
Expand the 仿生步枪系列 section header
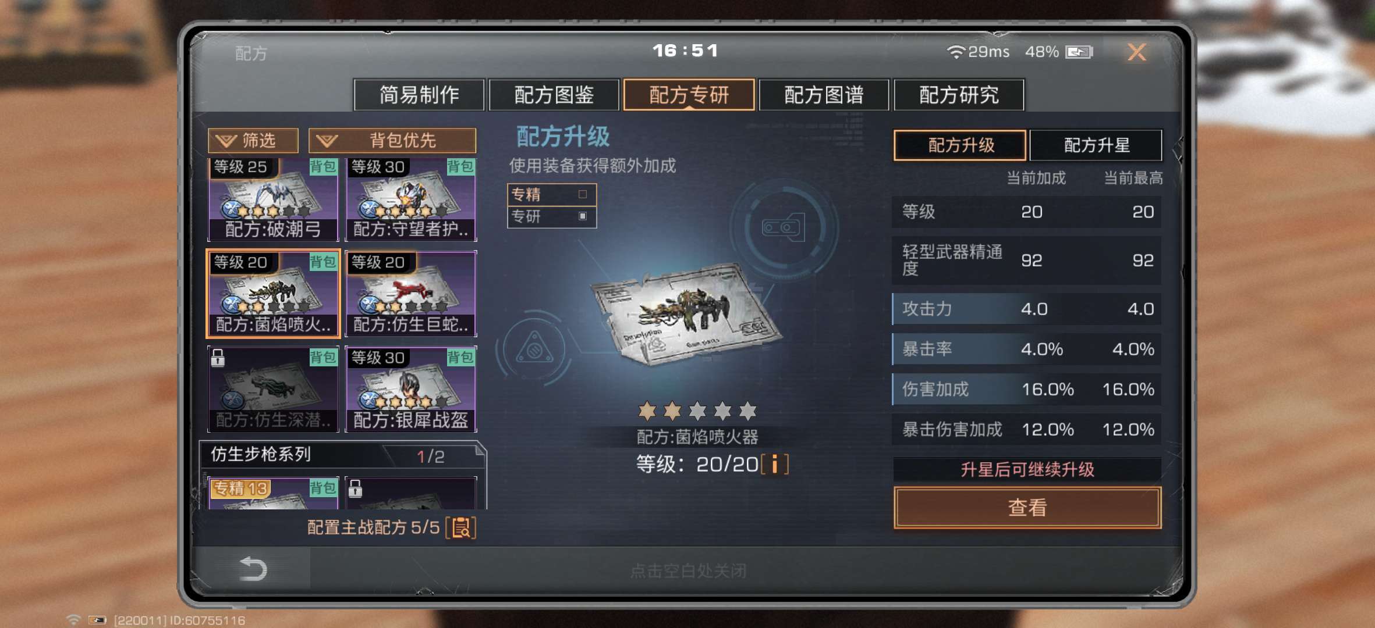coord(343,455)
